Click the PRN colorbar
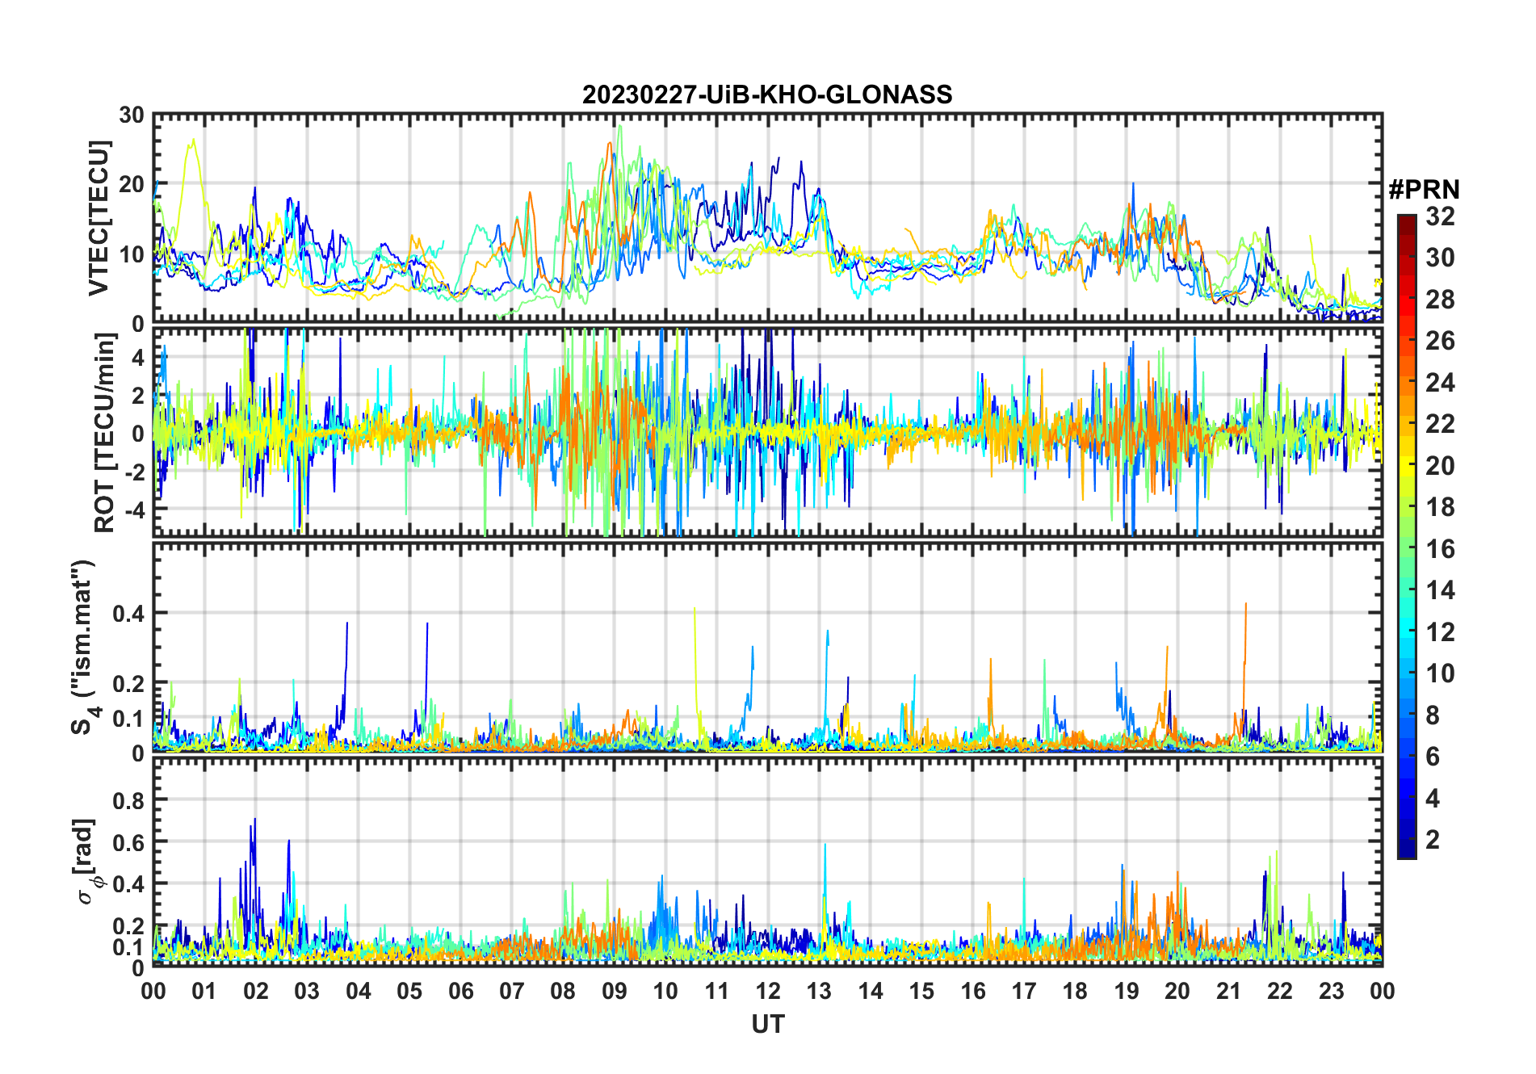 click(1407, 536)
